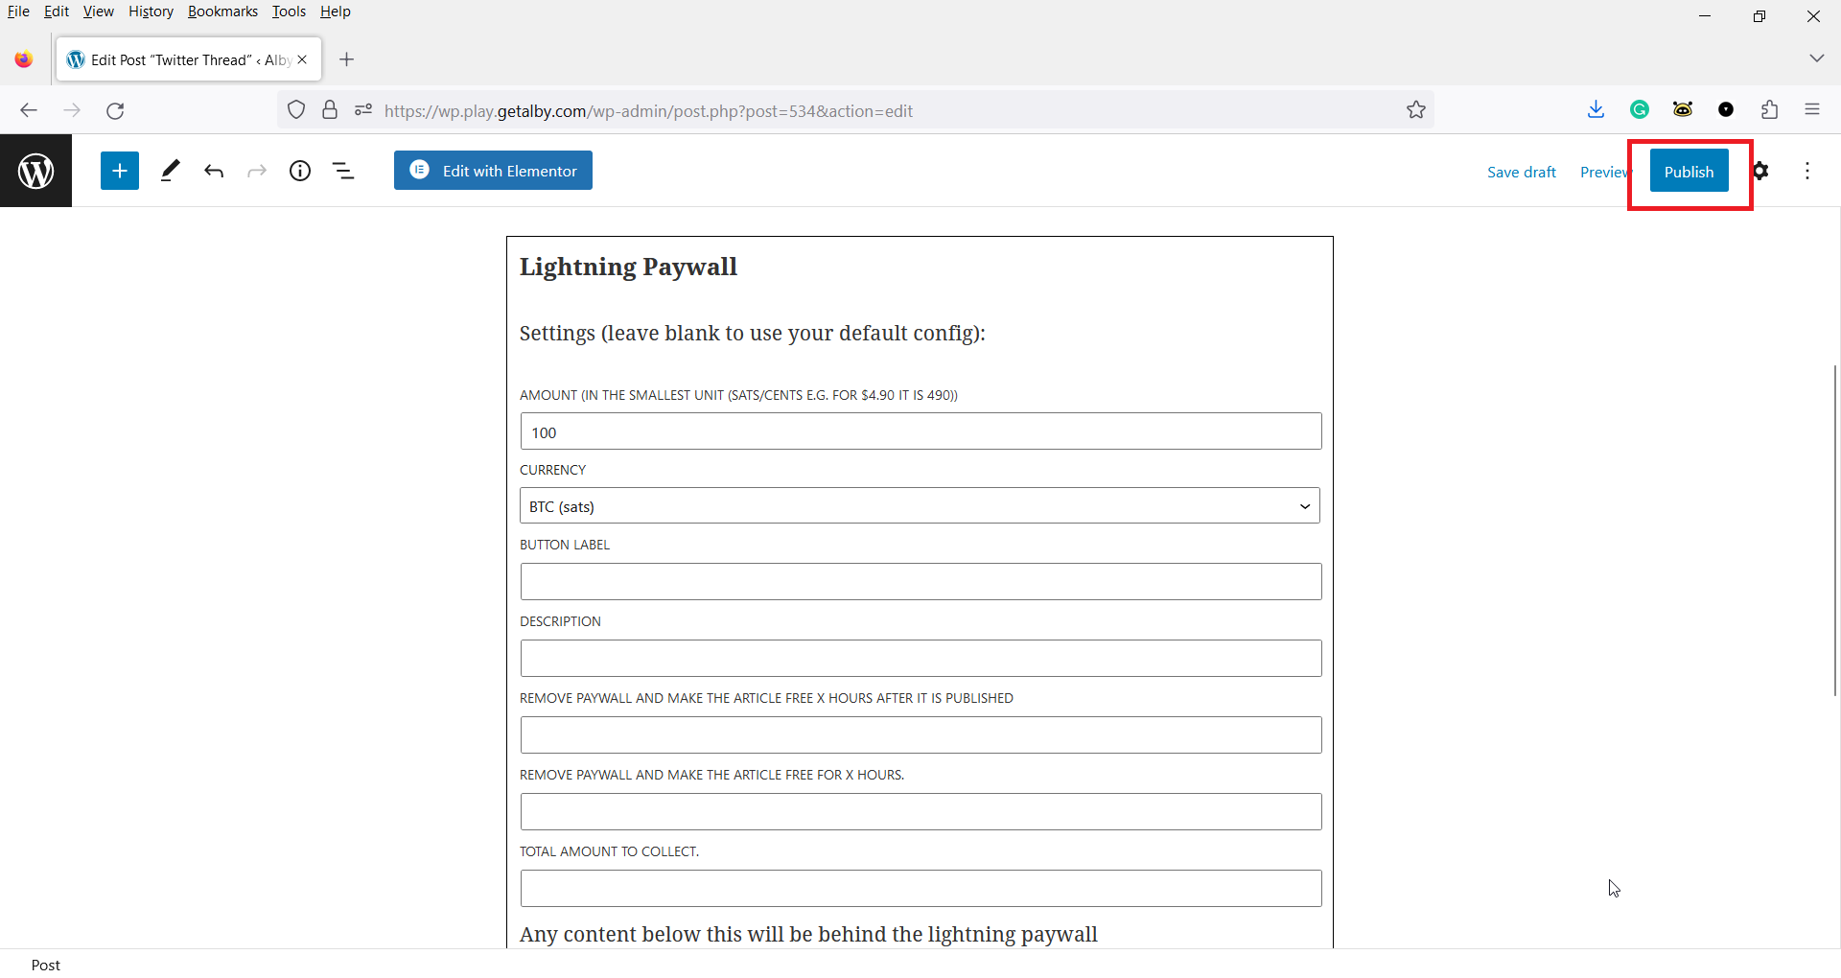This screenshot has width=1841, height=978.
Task: Click the page vertical scrollbar
Action: pyautogui.click(x=1834, y=529)
